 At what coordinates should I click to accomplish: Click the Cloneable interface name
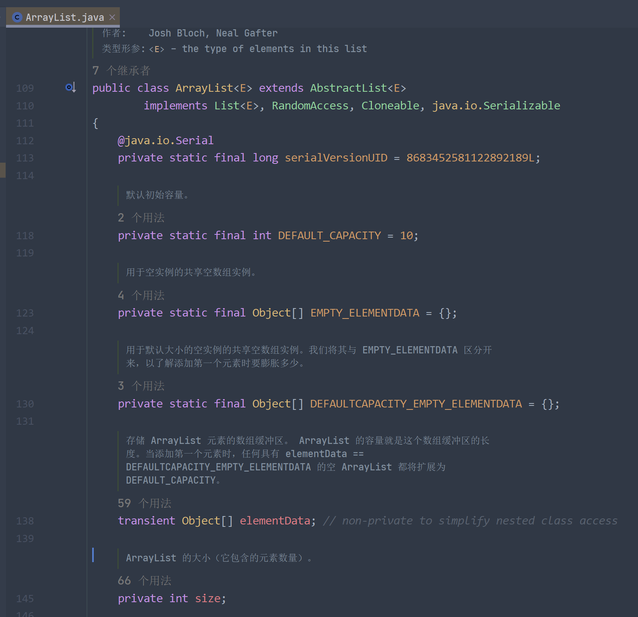pyautogui.click(x=390, y=106)
